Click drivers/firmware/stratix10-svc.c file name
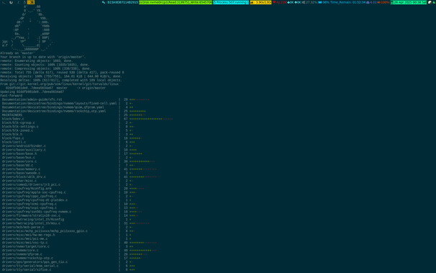The height and width of the screenshot is (273, 436). [31, 215]
